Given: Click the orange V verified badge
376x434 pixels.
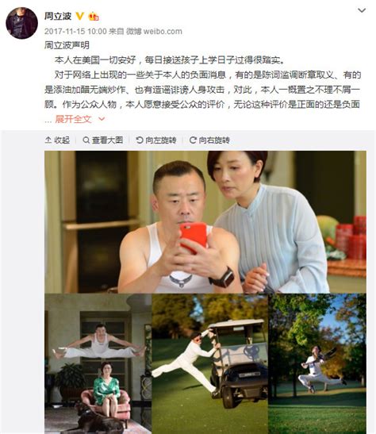Looking at the screenshot, I should 79,16.
